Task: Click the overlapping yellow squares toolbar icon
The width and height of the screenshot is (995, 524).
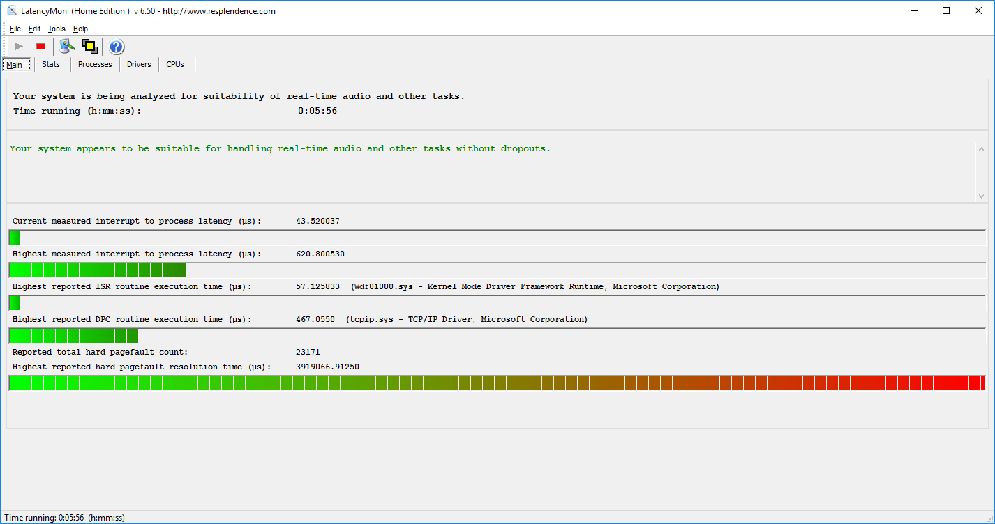Action: [89, 47]
